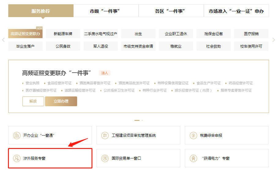Open 开办企业“一窗通” card
The width and height of the screenshot is (277, 170).
[50, 135]
